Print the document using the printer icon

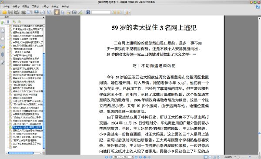23,12
